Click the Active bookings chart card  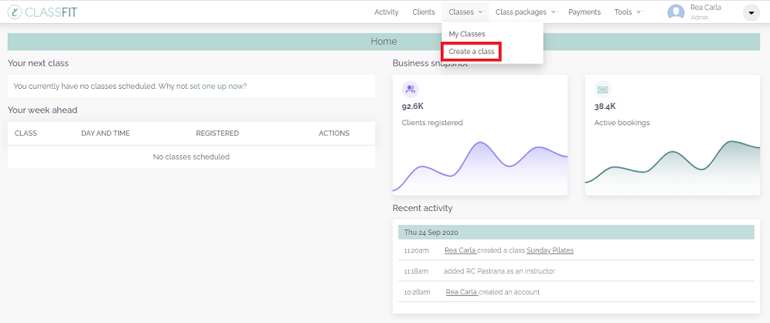(673, 135)
